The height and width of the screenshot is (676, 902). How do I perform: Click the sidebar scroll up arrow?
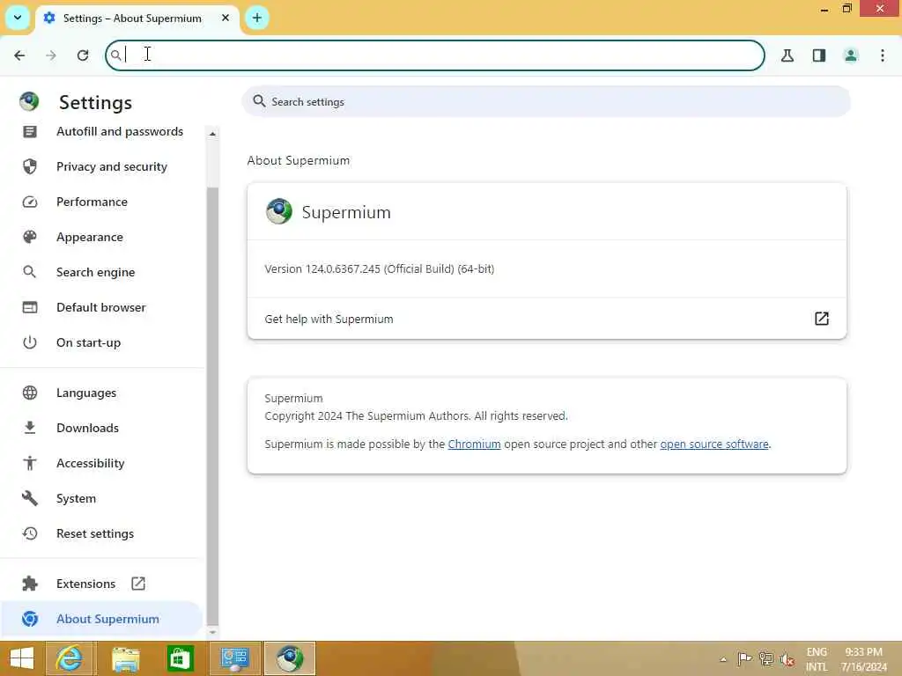coord(212,134)
